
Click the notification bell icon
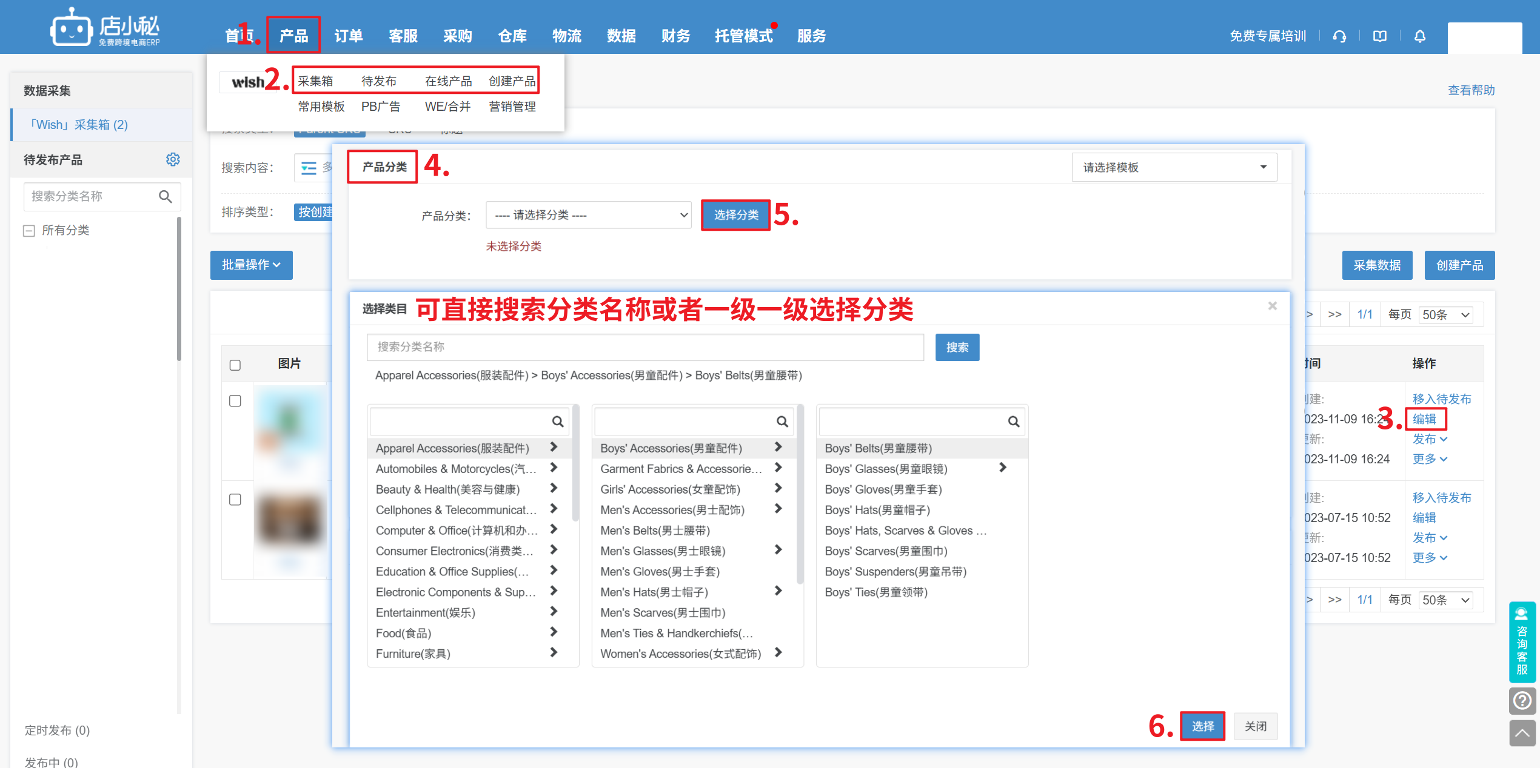(1420, 36)
